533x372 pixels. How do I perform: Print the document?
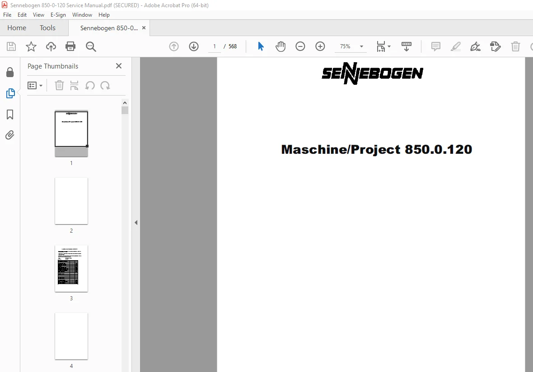[x=70, y=46]
